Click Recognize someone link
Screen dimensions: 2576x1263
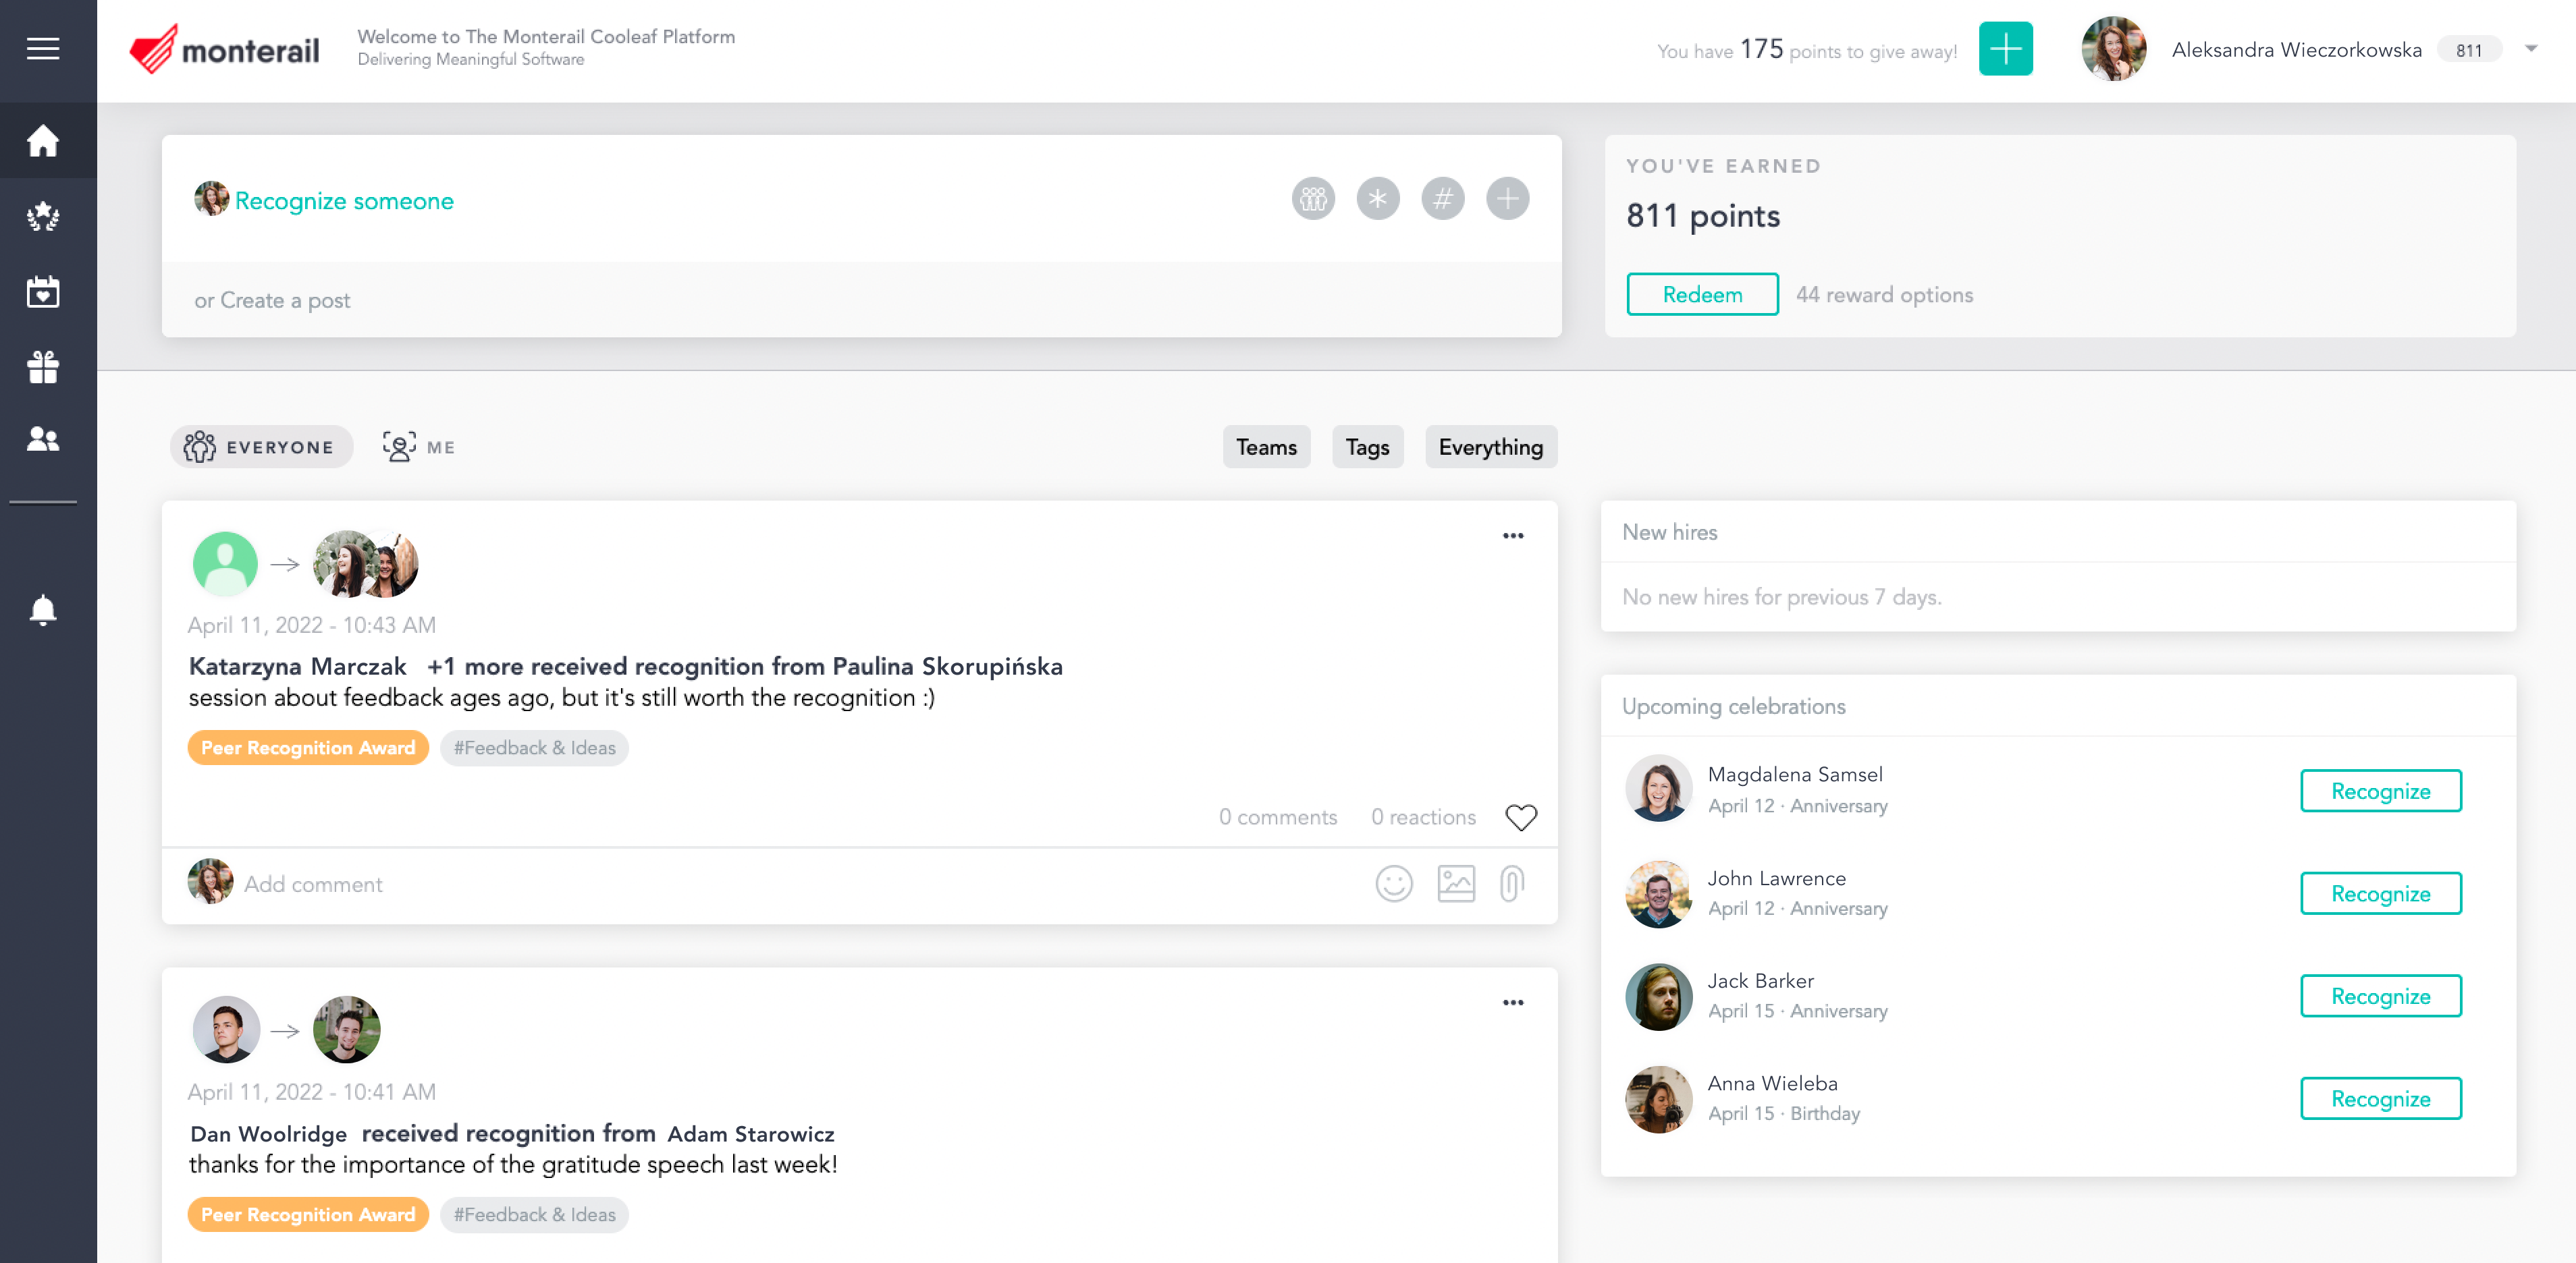(x=344, y=201)
